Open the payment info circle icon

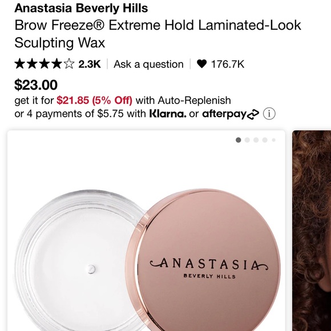point(269,114)
